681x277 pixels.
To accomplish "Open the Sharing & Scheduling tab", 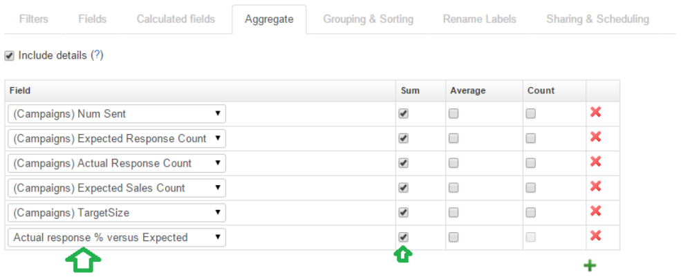I will (x=597, y=19).
